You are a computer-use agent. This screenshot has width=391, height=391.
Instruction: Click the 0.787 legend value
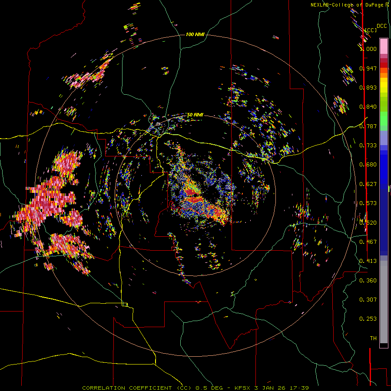[x=368, y=126]
